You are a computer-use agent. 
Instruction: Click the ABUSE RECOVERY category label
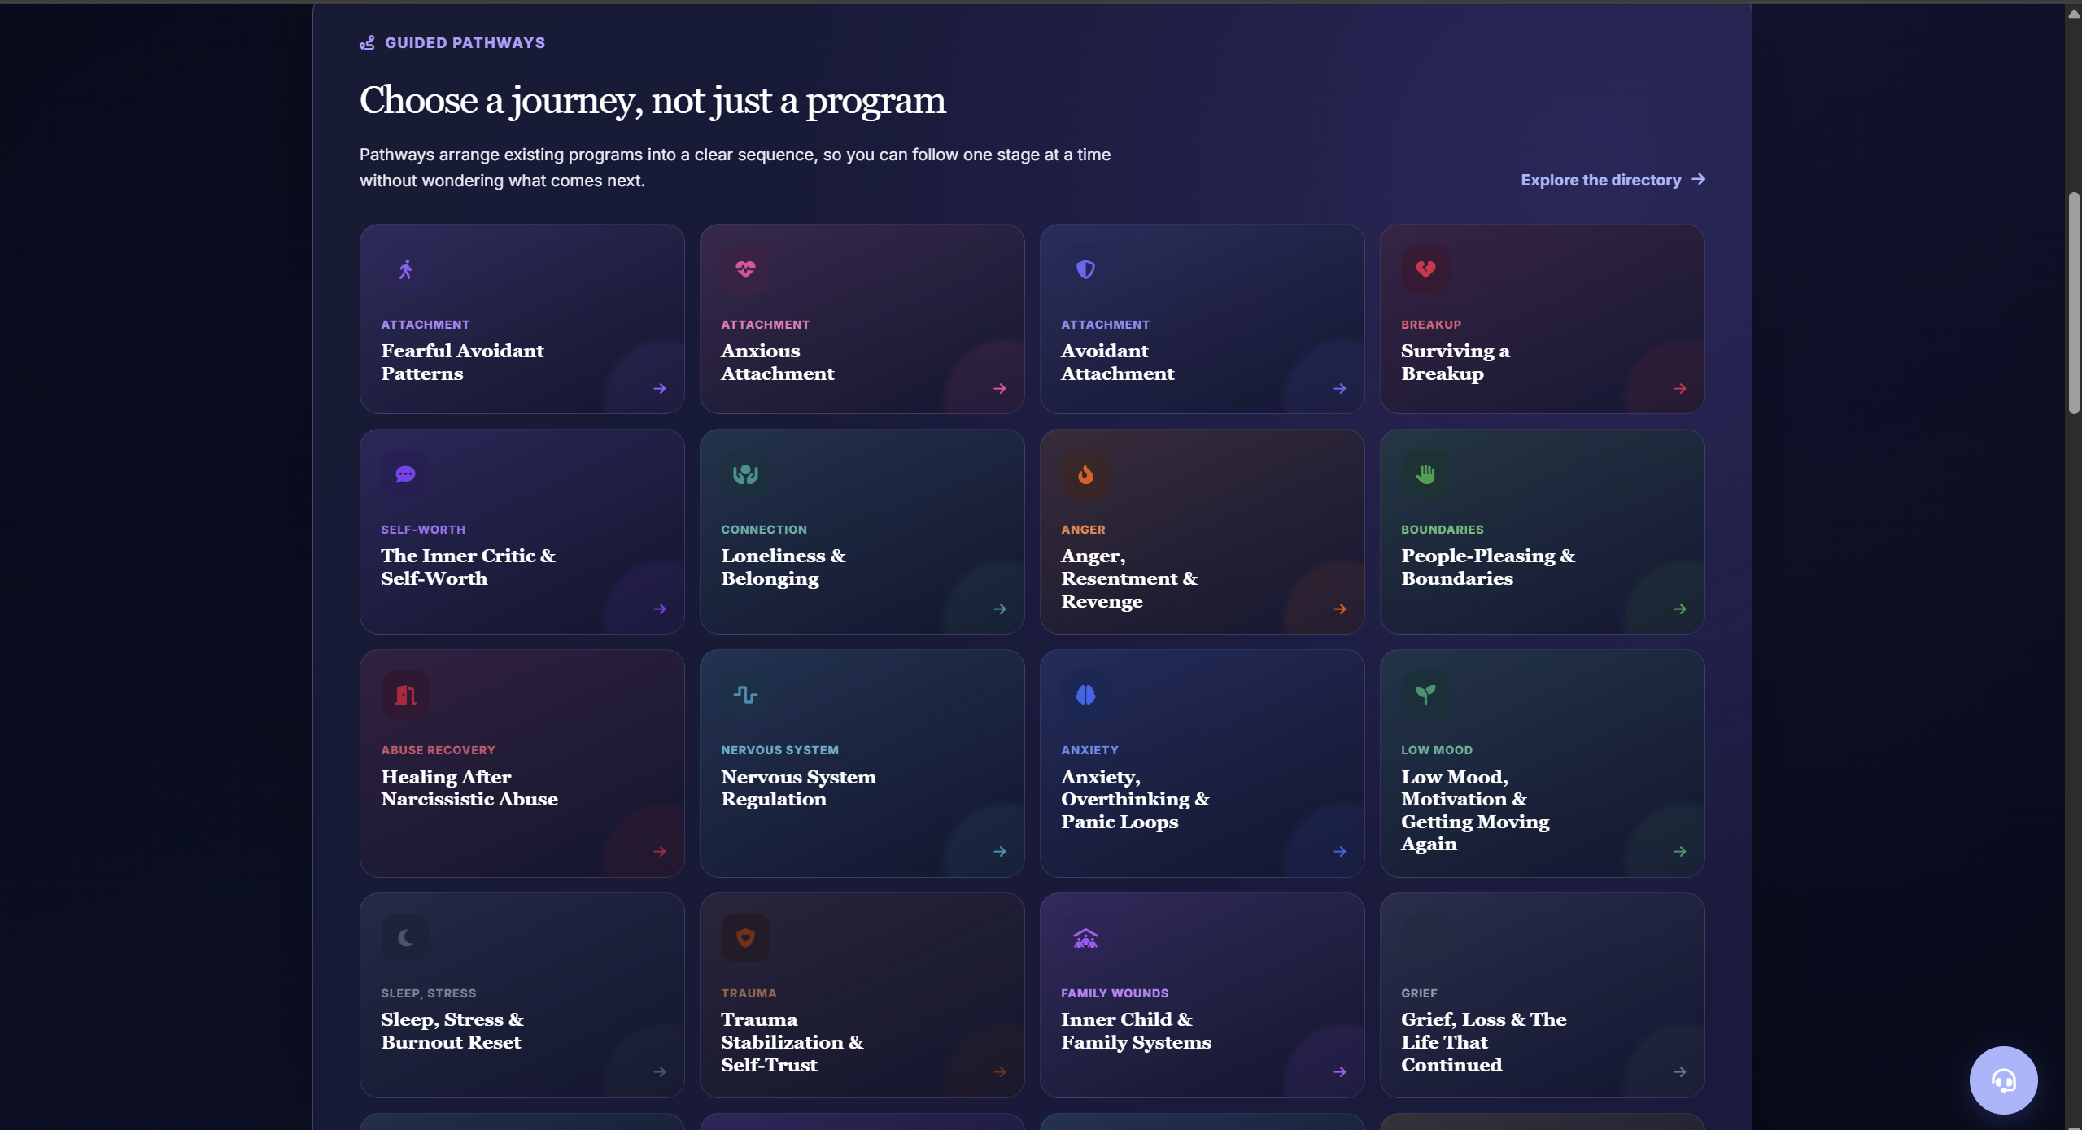438,750
